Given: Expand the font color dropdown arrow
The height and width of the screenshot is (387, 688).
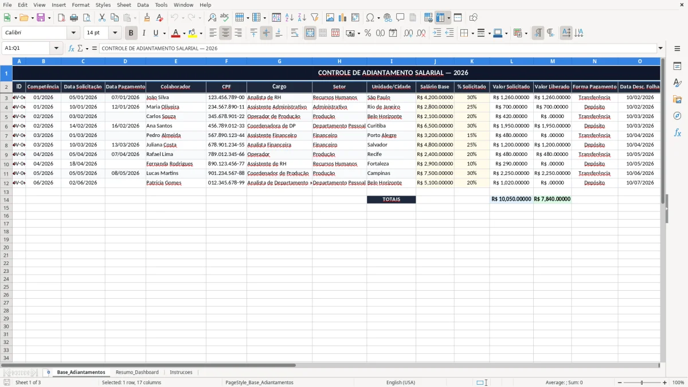Looking at the screenshot, I should coord(184,33).
